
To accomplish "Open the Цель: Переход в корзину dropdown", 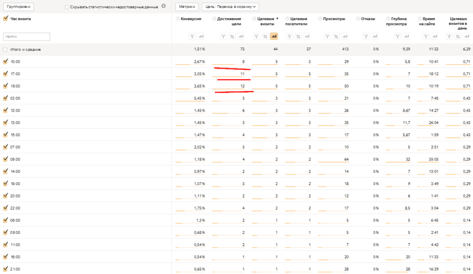I will [x=230, y=7].
